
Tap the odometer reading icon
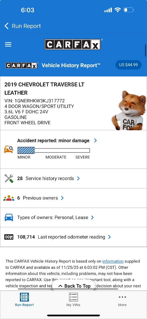[9, 237]
